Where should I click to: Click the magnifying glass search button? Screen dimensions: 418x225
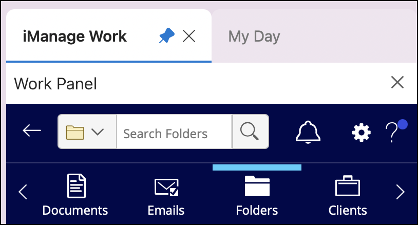pyautogui.click(x=250, y=132)
